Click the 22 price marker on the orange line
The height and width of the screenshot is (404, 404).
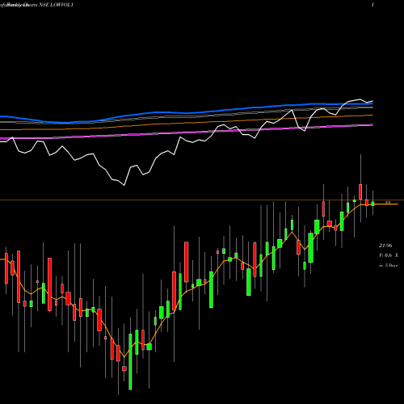click(x=387, y=202)
